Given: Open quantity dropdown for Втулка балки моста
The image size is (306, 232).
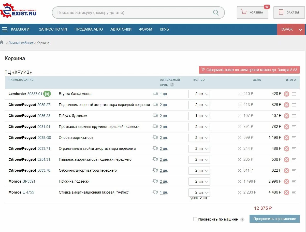Looking at the screenshot, I should [199, 94].
